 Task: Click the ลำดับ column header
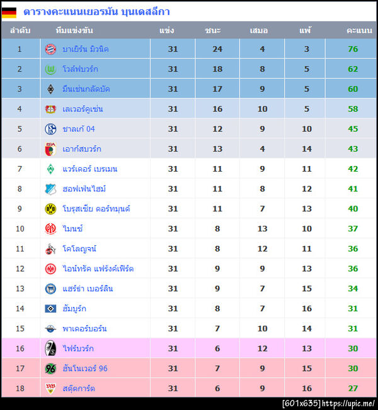tap(20, 30)
